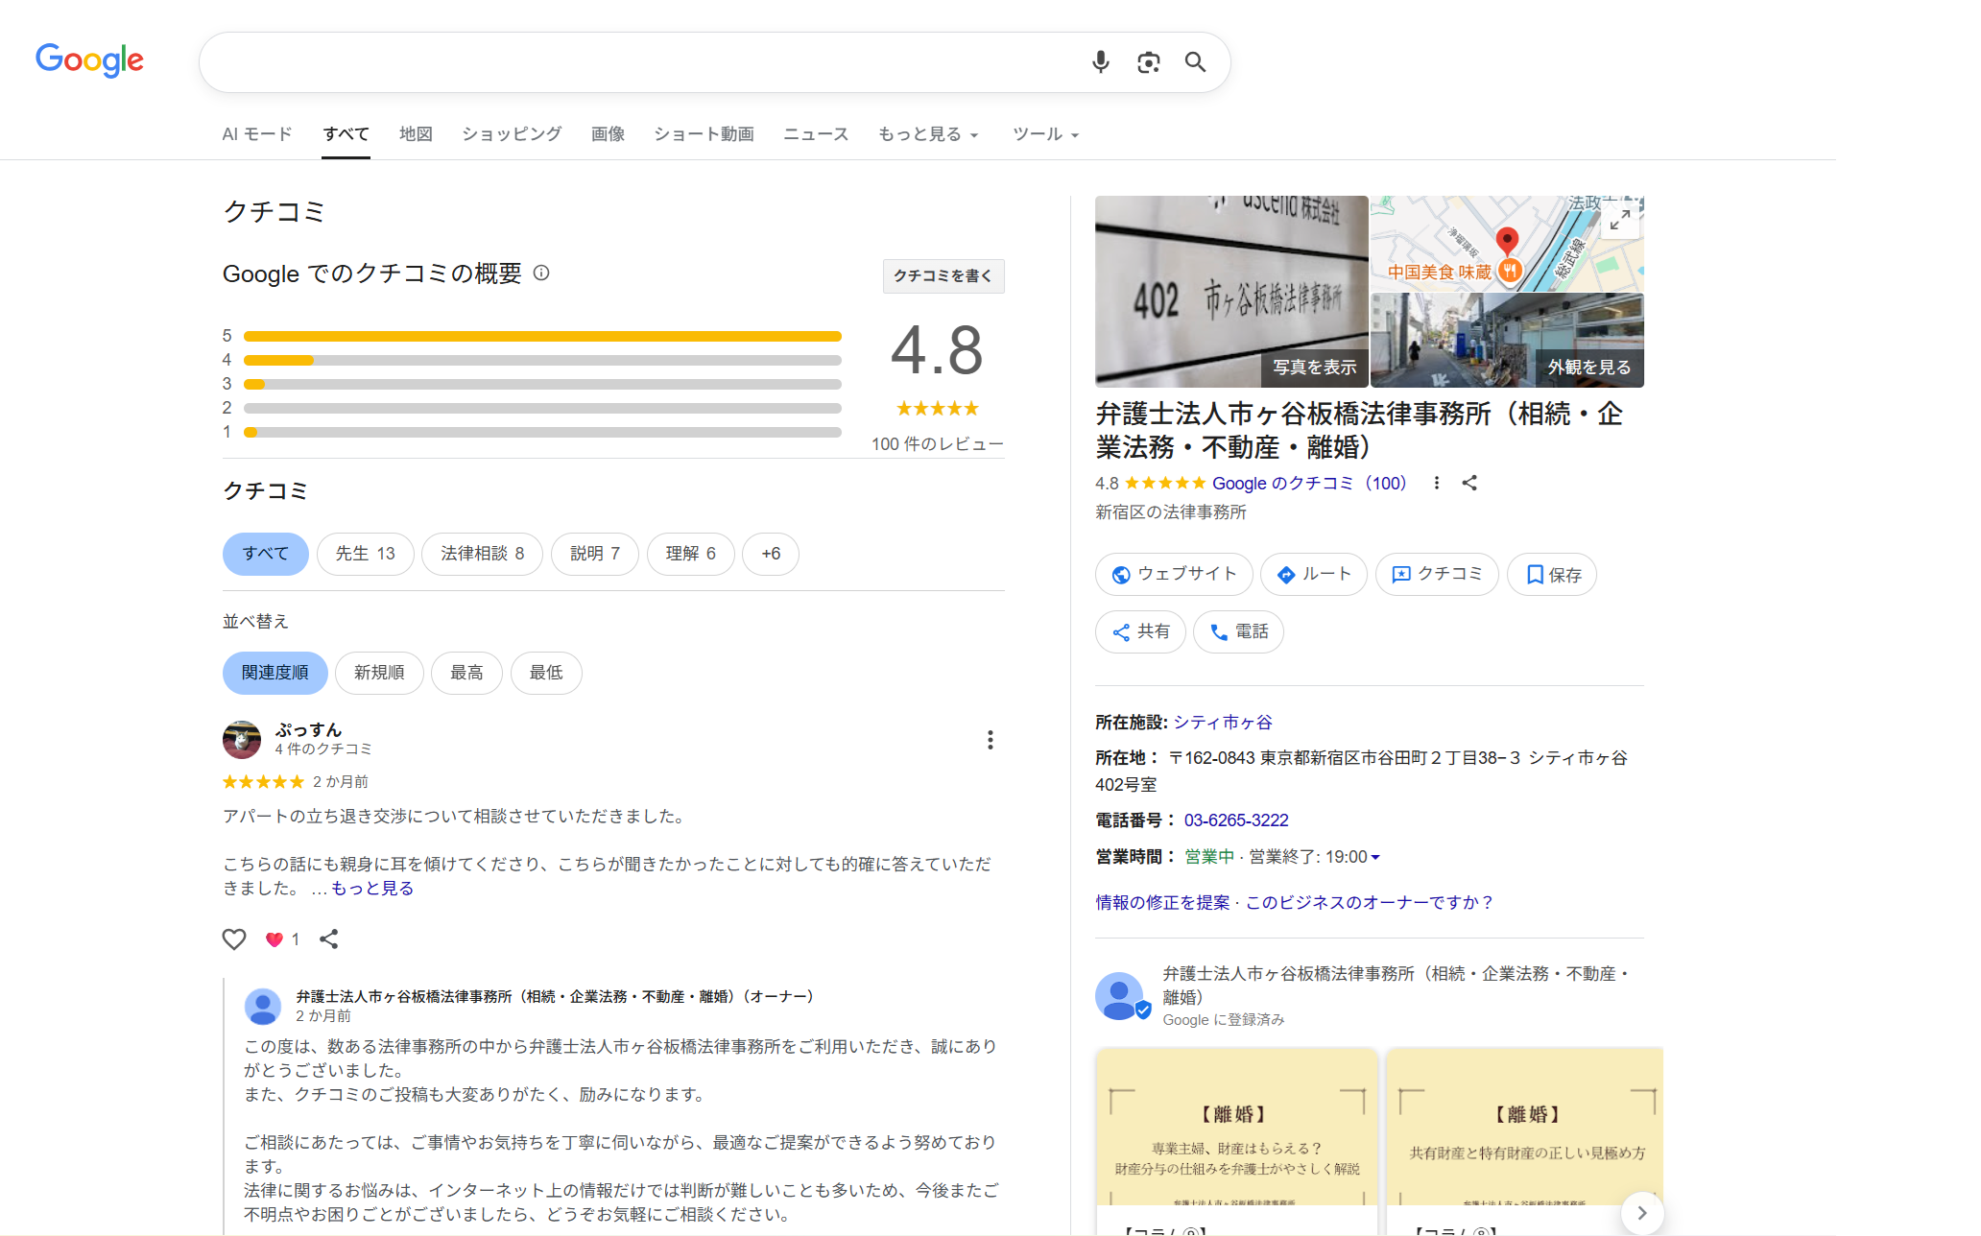
Task: Click inside the Google search input field
Action: (643, 62)
